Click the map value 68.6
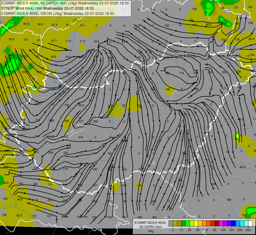 click(x=242, y=167)
